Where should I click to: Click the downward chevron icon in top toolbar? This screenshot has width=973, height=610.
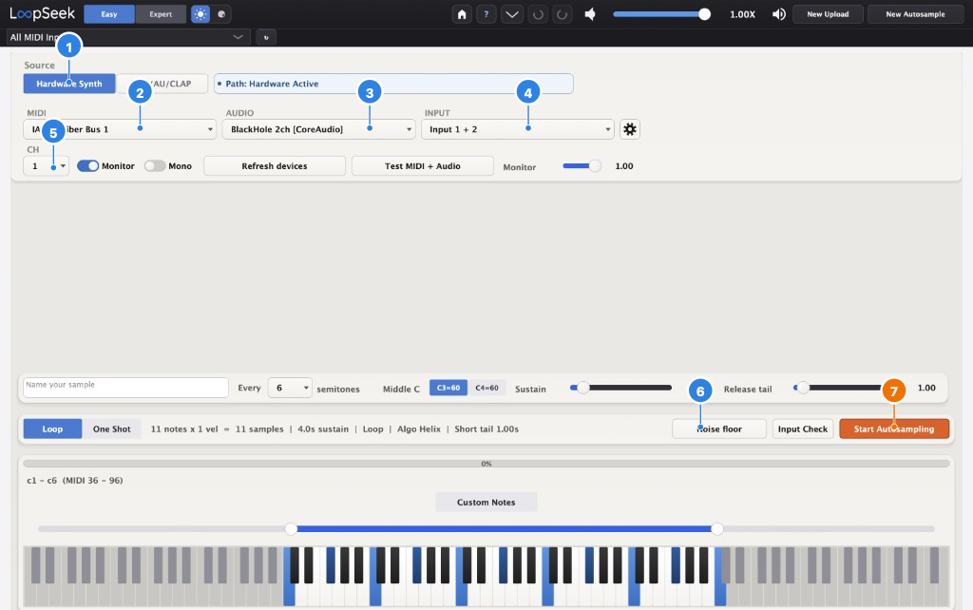[x=512, y=14]
